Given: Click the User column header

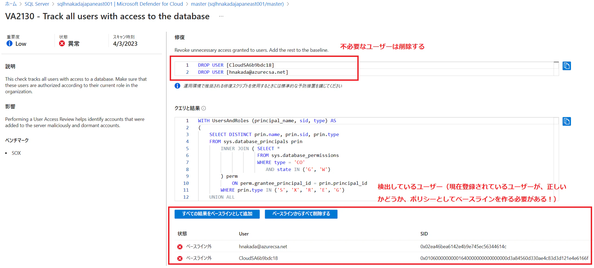Looking at the screenshot, I should [x=244, y=234].
